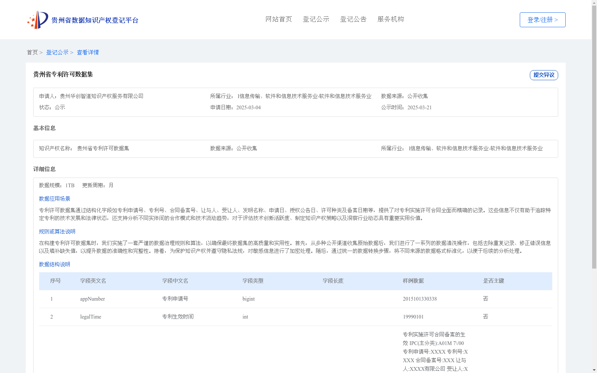Click the 专利生效时间 table cell

pos(178,317)
